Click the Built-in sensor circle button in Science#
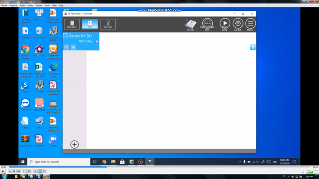The width and height of the screenshot is (319, 179). point(207,23)
